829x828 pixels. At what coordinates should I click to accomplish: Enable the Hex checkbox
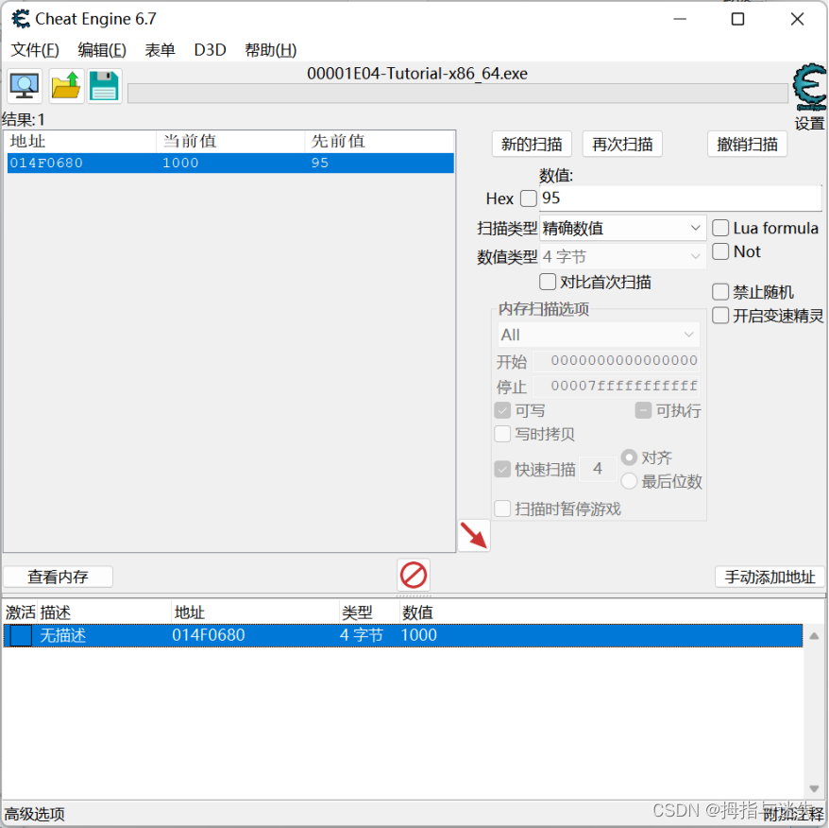529,198
